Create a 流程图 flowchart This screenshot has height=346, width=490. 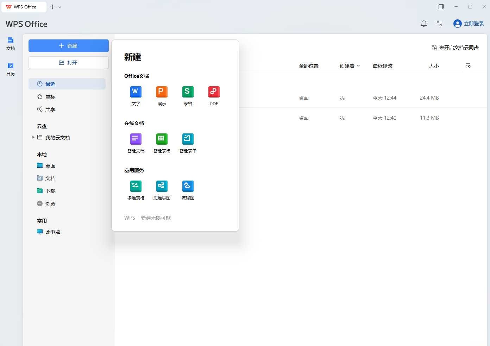click(x=188, y=190)
